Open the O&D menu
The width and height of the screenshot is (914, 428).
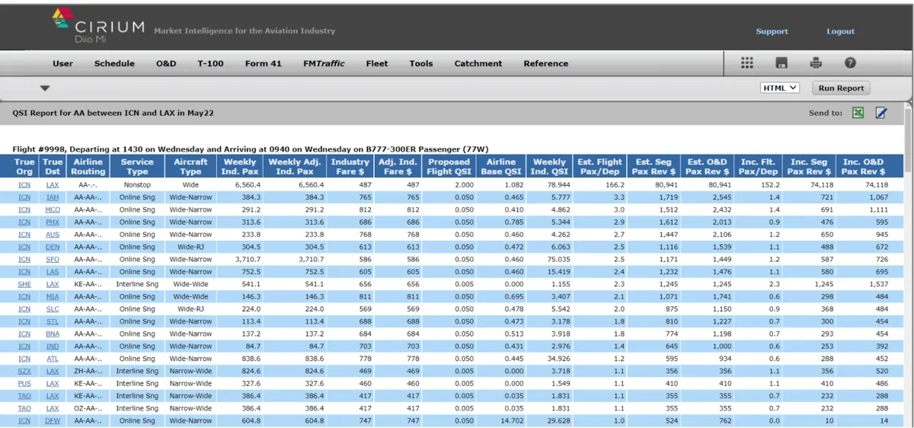click(166, 64)
